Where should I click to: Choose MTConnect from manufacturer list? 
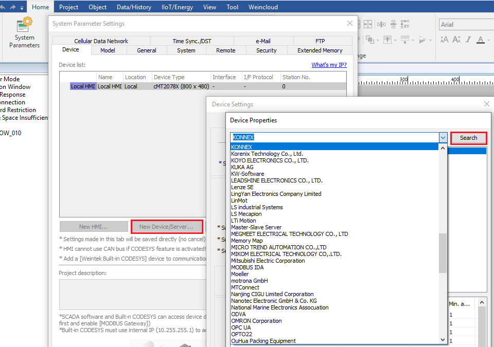(x=334, y=287)
